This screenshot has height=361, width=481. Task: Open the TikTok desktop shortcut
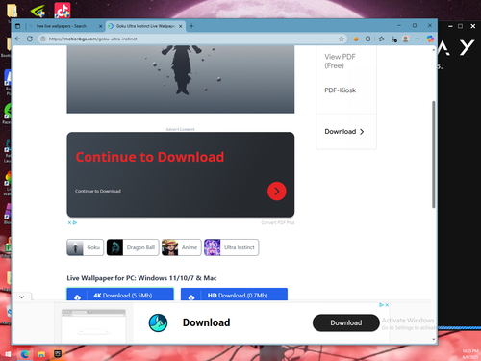(x=63, y=10)
